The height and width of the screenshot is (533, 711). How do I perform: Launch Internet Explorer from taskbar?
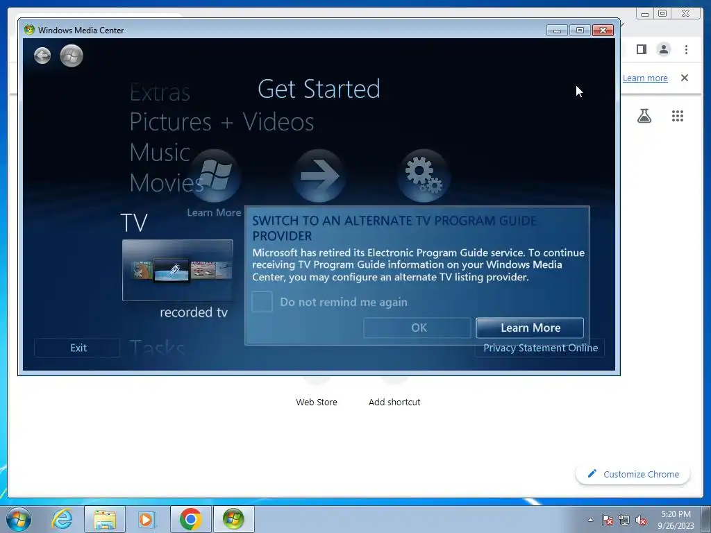click(x=62, y=519)
